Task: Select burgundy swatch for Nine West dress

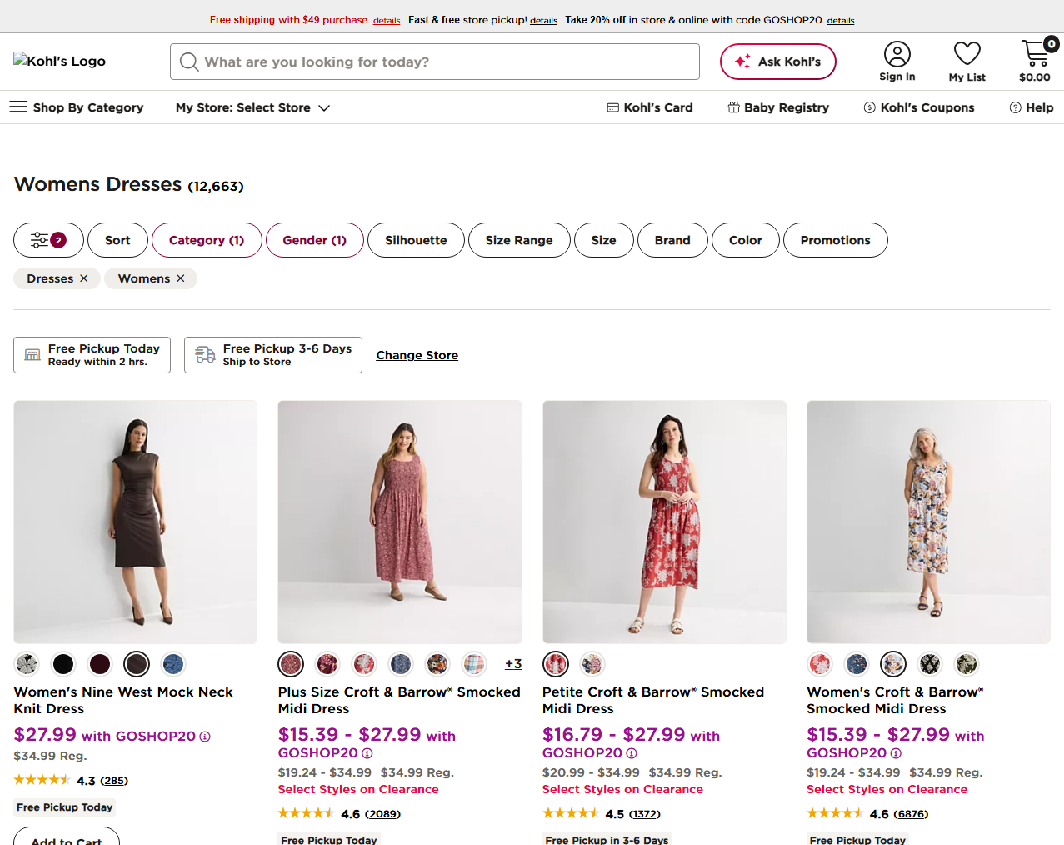Action: coord(100,664)
